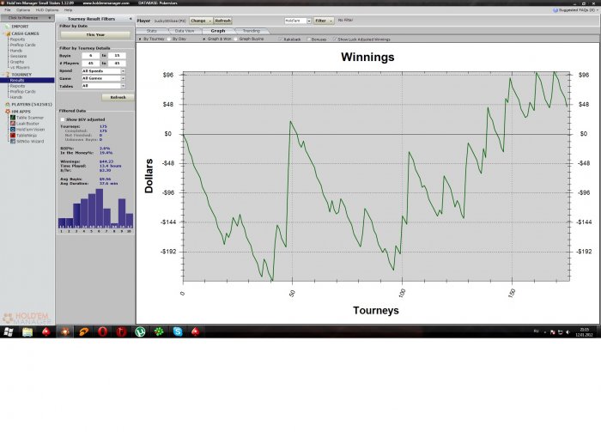The width and height of the screenshot is (601, 432).
Task: Collapse the Cash Games tree node
Action: tap(3, 33)
